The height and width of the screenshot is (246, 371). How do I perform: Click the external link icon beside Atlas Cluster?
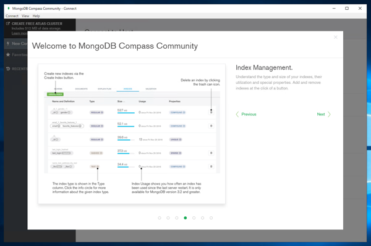coord(8,23)
